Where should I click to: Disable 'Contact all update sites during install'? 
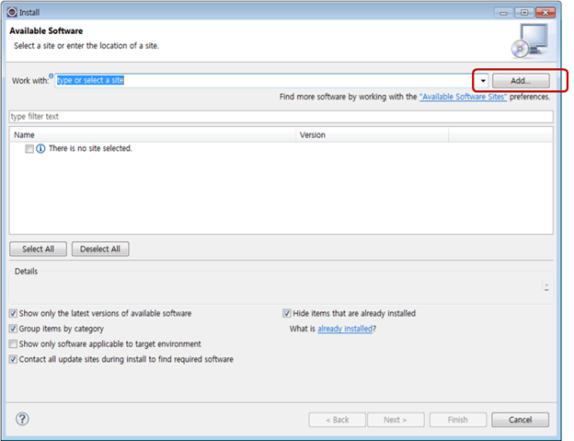13,359
